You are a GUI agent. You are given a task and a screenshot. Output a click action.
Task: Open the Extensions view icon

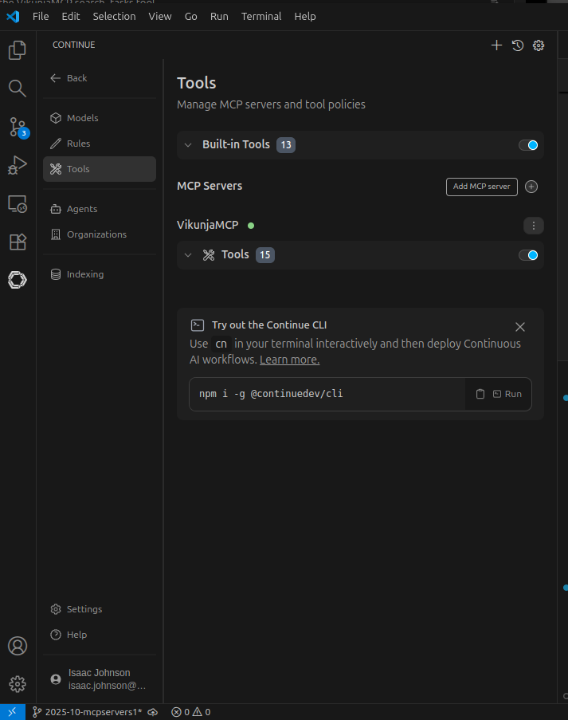coord(17,242)
